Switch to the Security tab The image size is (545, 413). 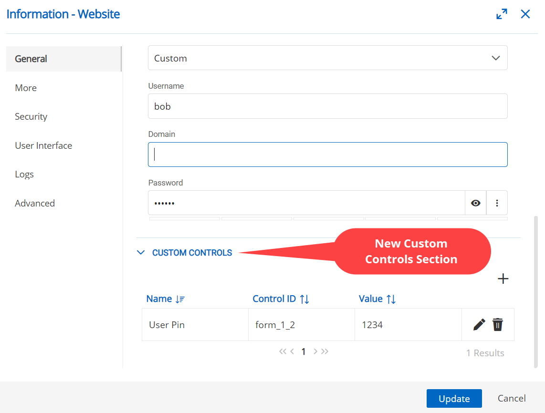click(31, 117)
